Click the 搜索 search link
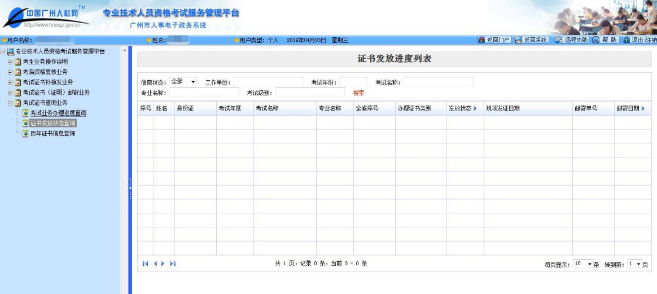 pyautogui.click(x=358, y=93)
